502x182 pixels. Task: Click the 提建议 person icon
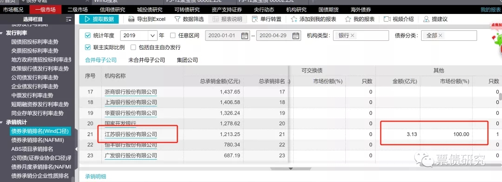pyautogui.click(x=426, y=19)
